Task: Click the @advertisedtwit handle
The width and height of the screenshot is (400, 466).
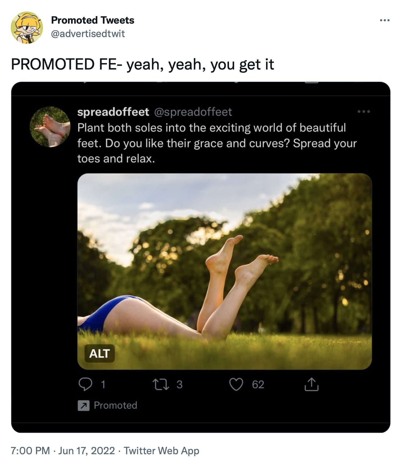Action: [88, 34]
